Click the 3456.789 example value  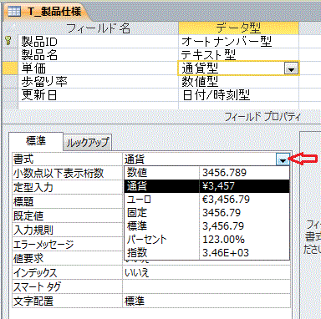coord(225,173)
